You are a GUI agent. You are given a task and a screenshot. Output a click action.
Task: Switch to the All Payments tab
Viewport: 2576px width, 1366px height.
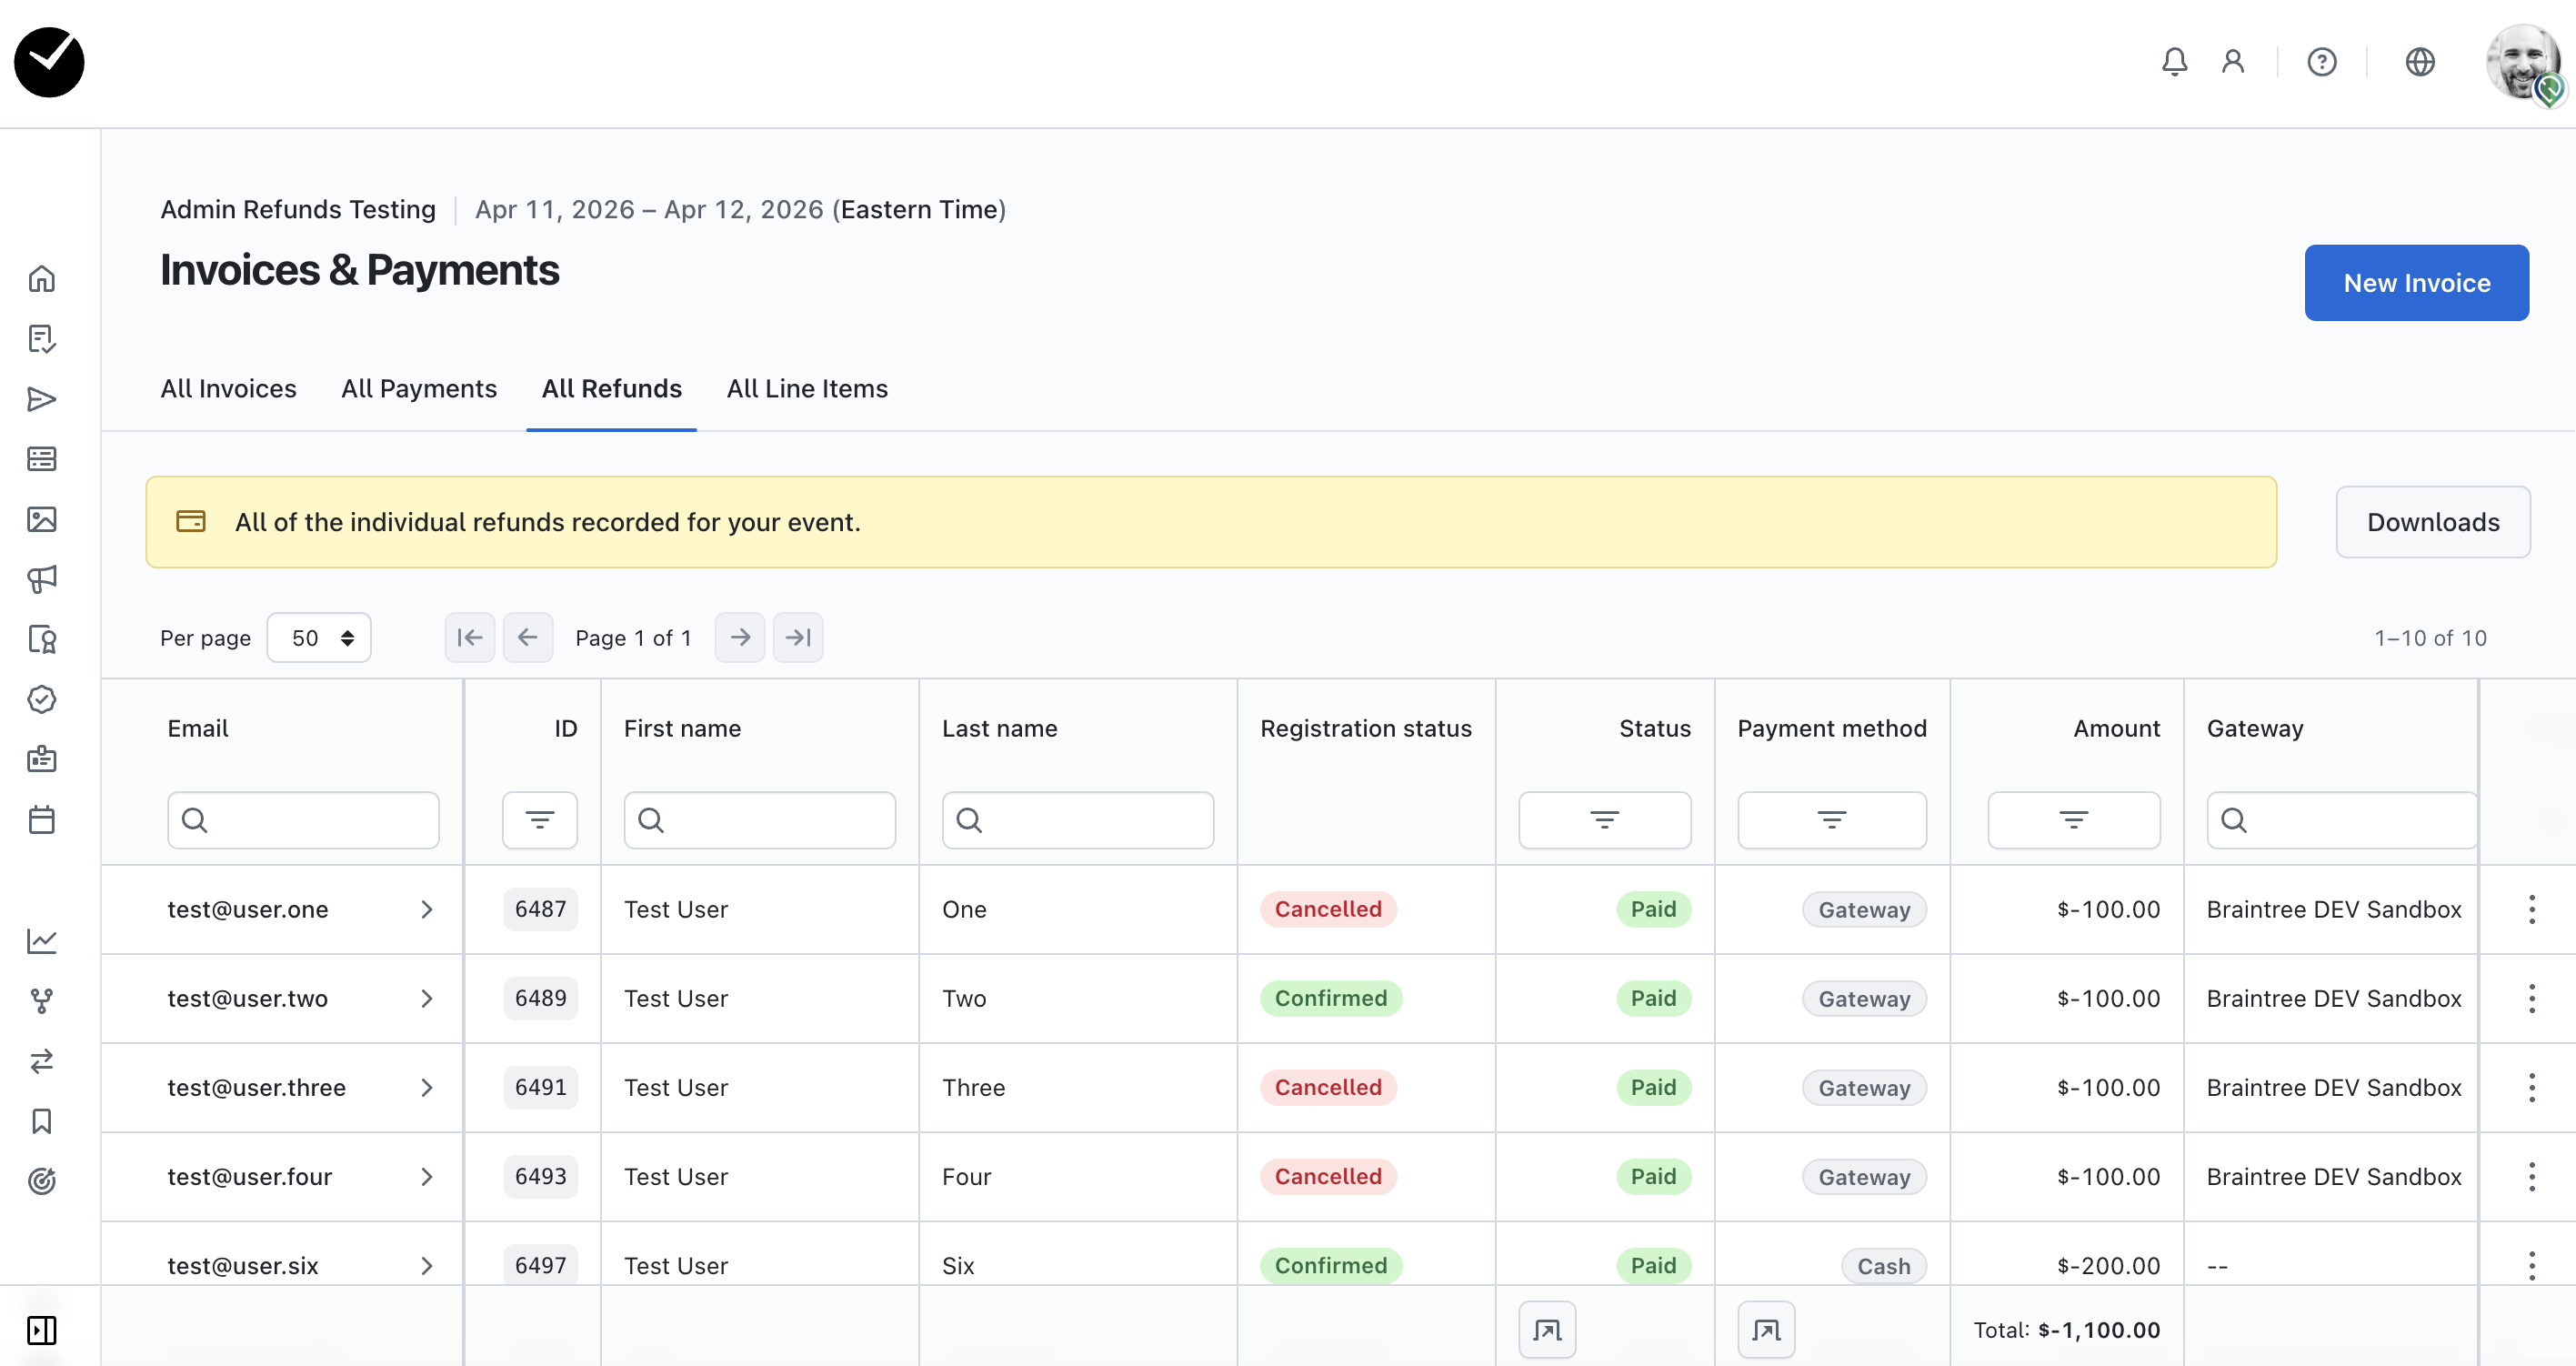[419, 389]
